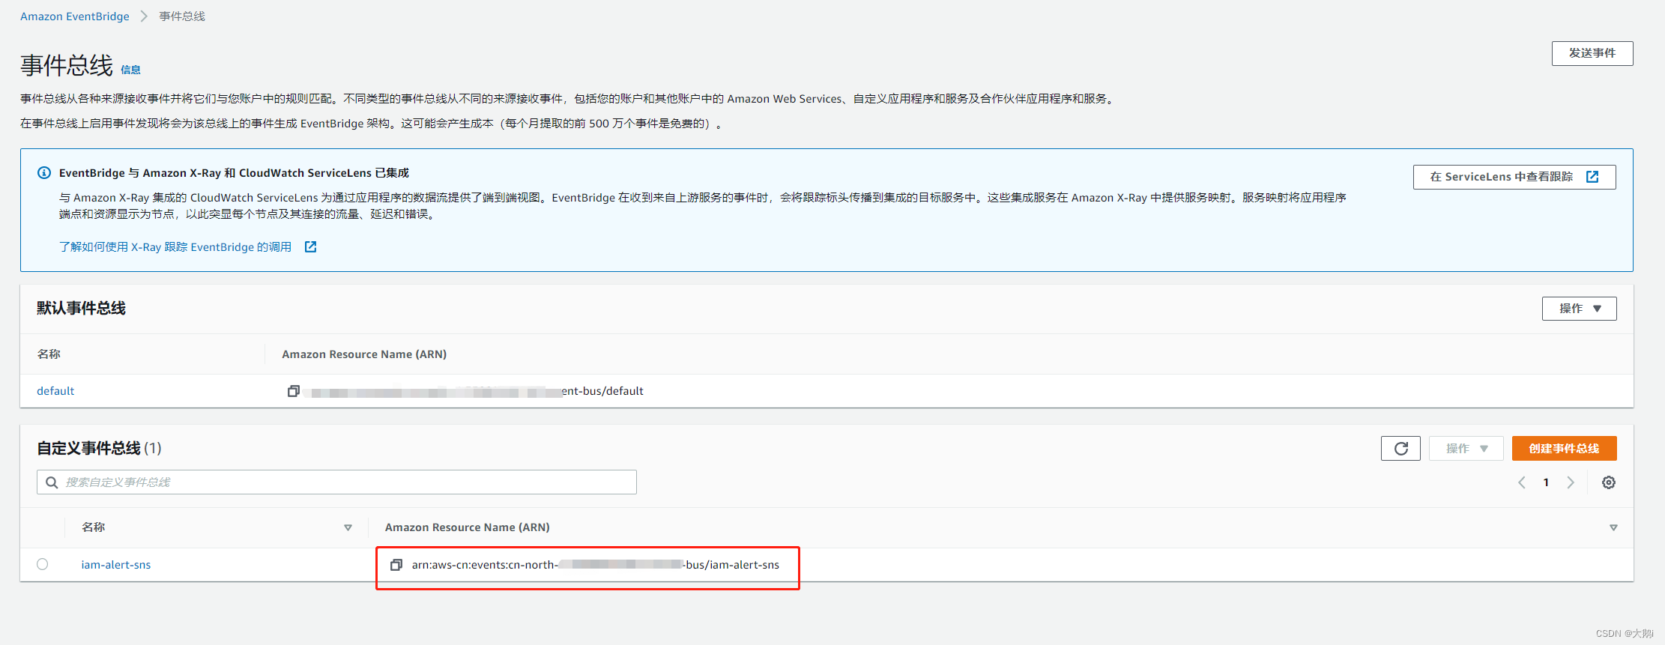Go to next page of event buses
This screenshot has height=645, width=1665.
[x=1571, y=482]
